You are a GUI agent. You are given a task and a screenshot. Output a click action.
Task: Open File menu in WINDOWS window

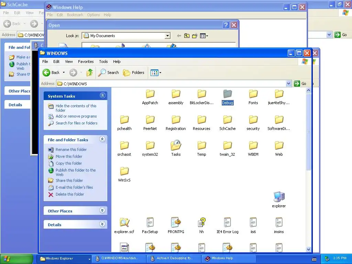coord(45,62)
